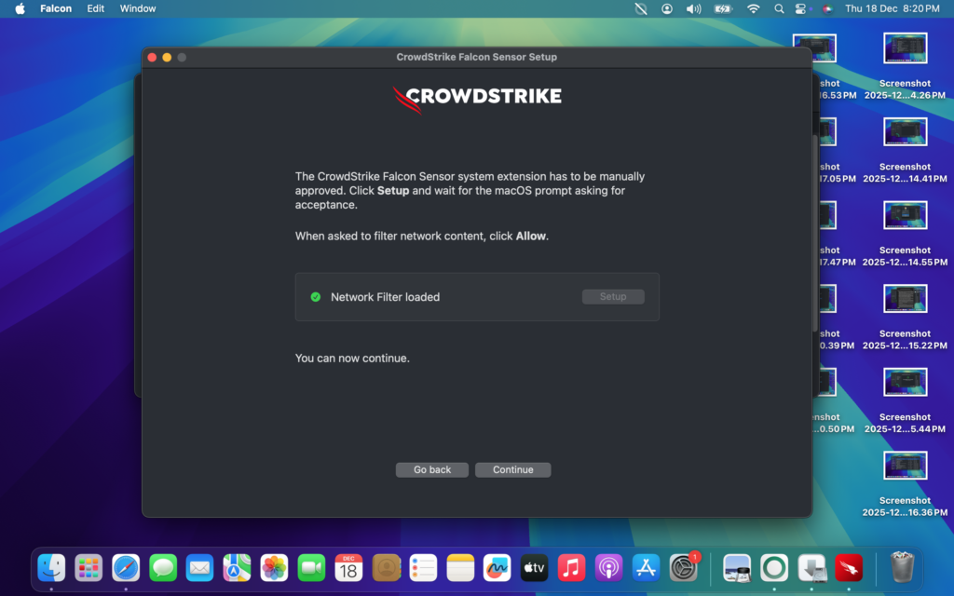
Task: Click the green checkmark beside Network Filter loaded
Action: (315, 297)
